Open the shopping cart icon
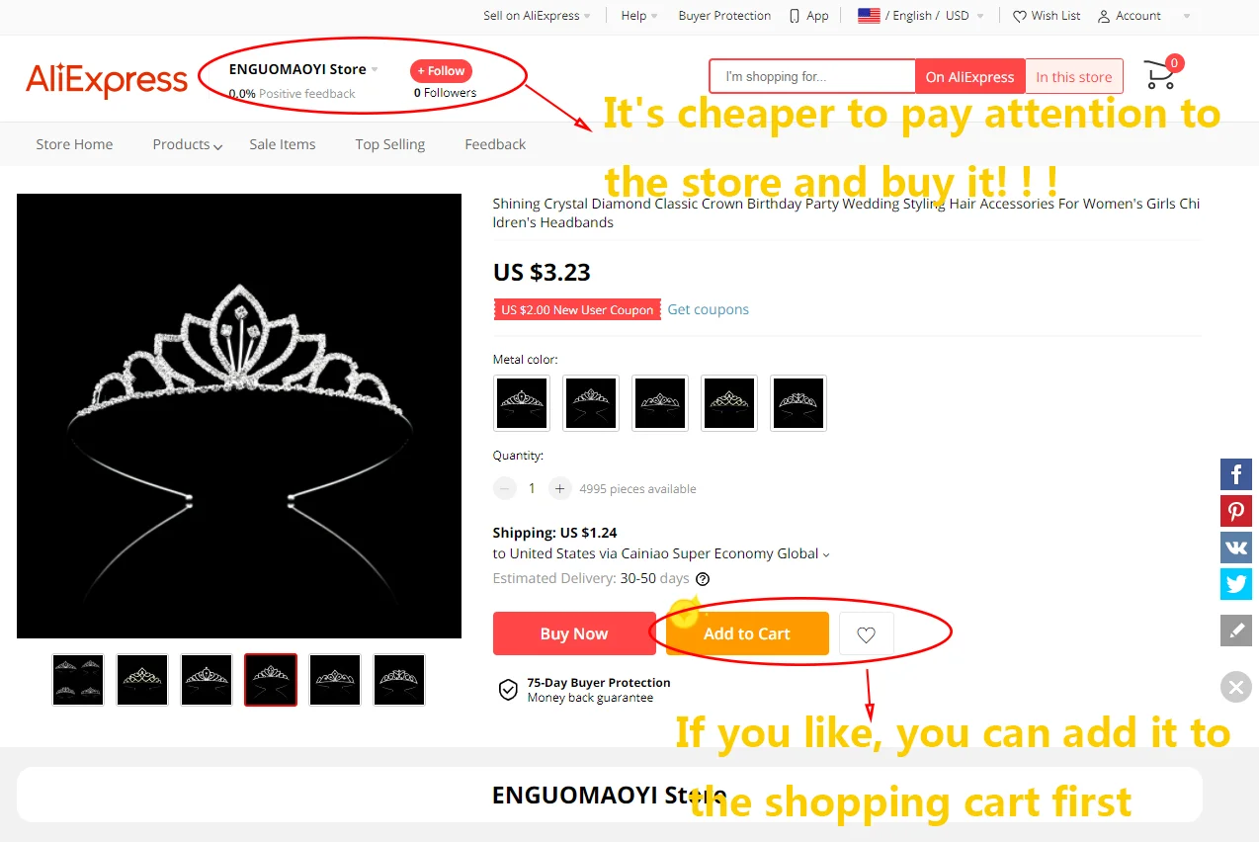The image size is (1259, 842). (1161, 74)
